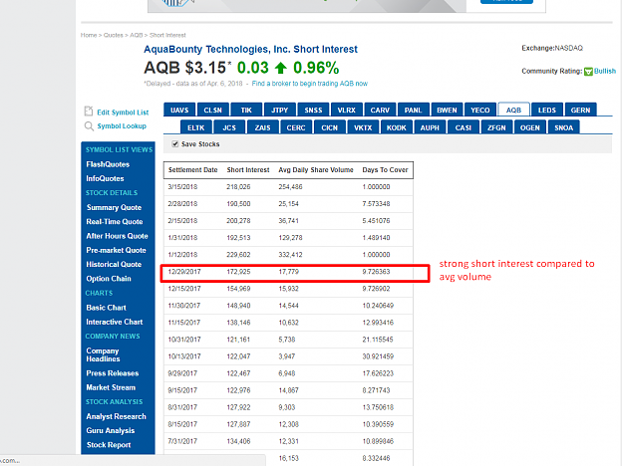Open the PANL symbol tab
Screen dimensions: 623x466
(x=414, y=110)
